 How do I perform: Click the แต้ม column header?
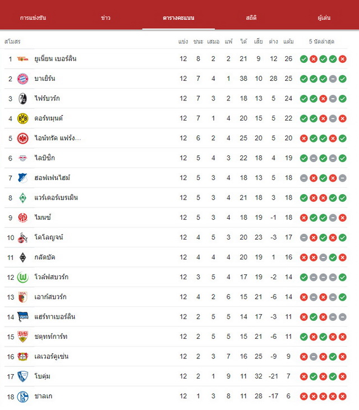click(288, 42)
